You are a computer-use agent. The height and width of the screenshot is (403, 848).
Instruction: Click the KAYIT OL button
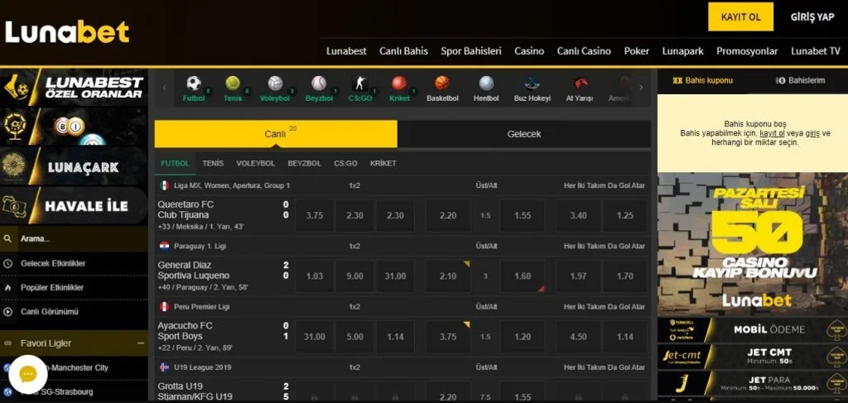[741, 17]
